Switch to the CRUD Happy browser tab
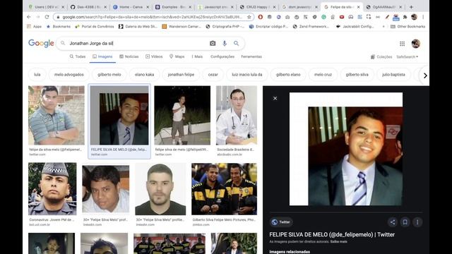The height and width of the screenshot is (254, 452). 257,7
